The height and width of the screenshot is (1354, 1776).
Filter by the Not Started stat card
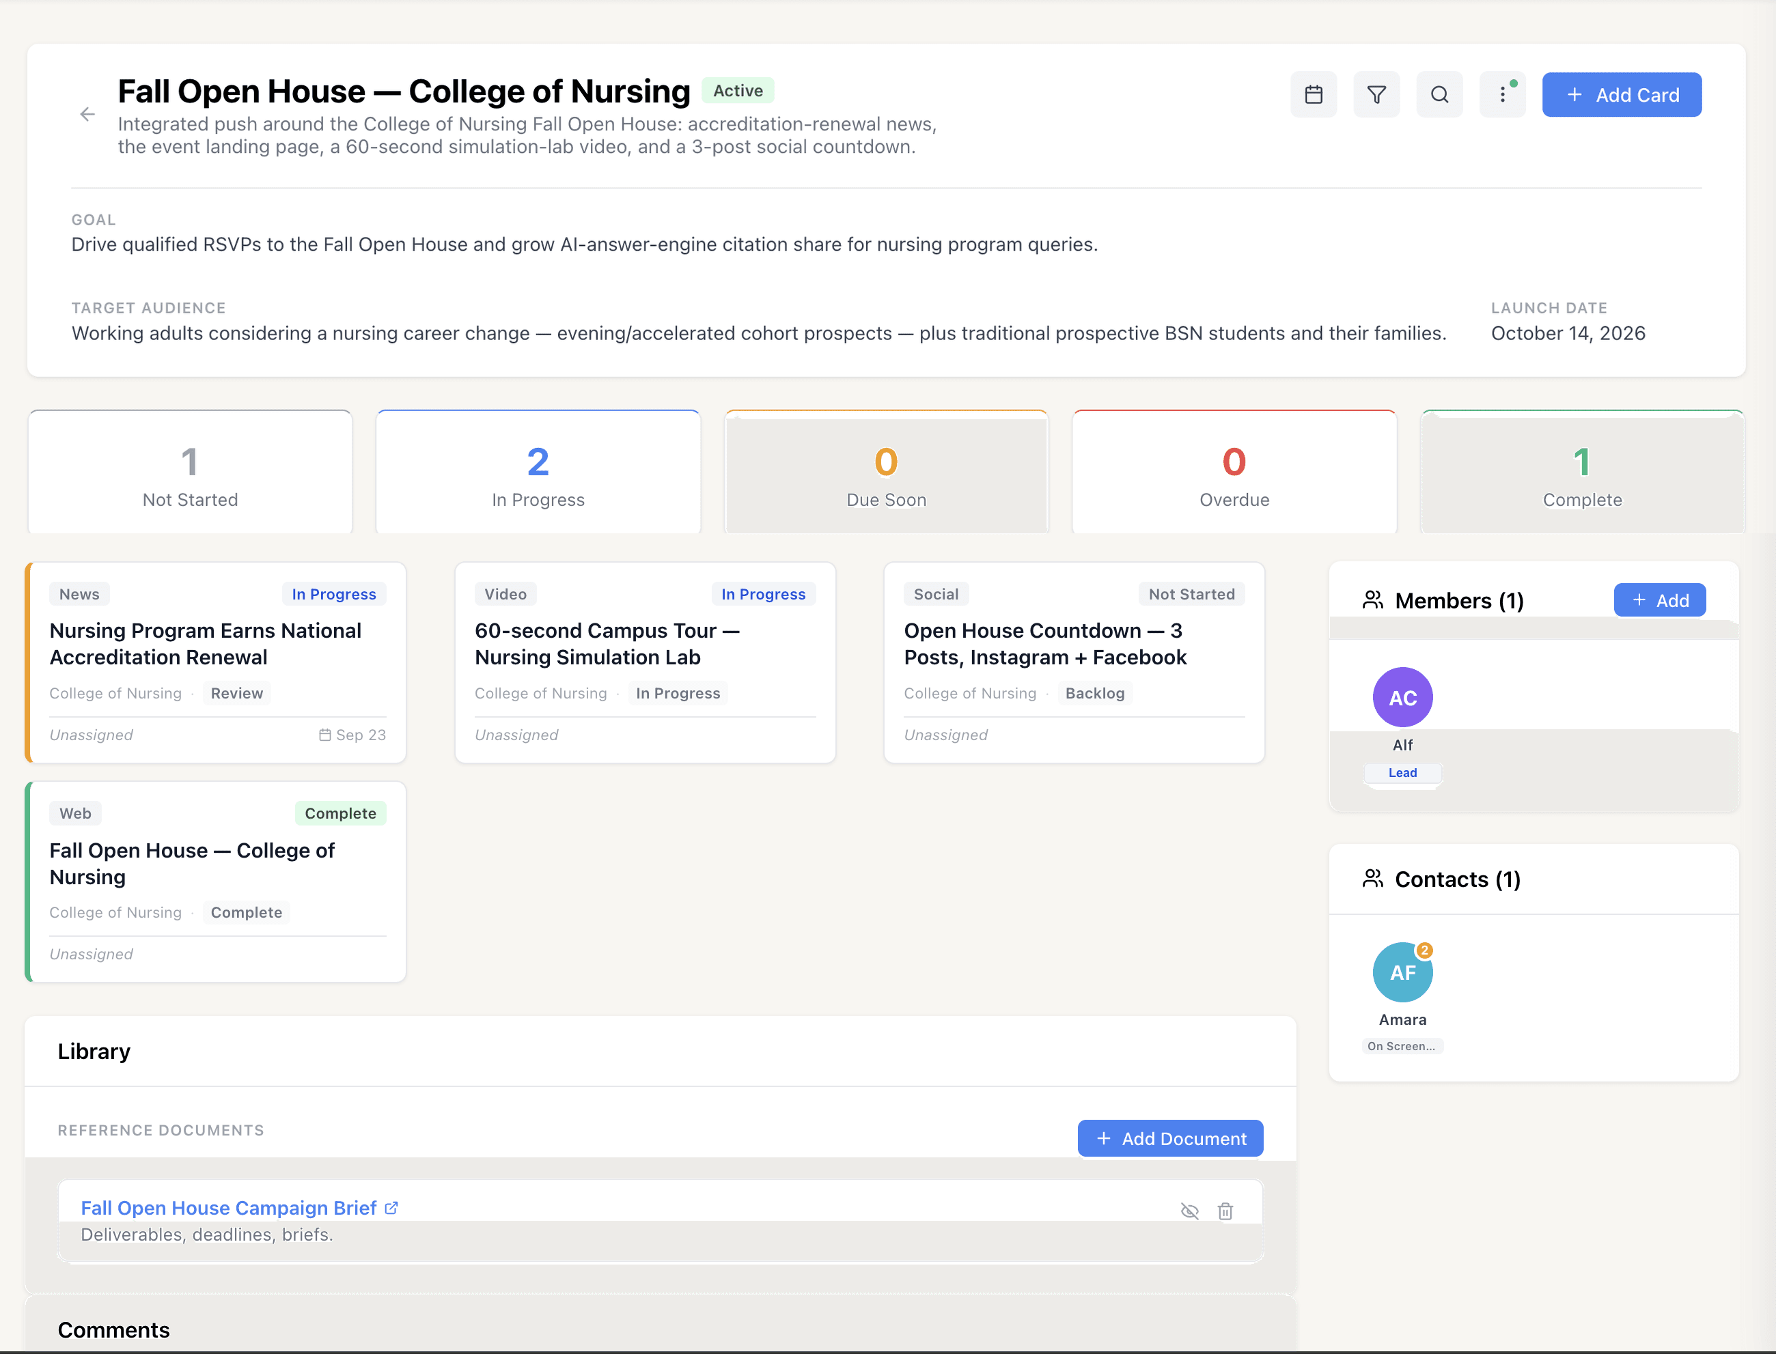point(191,473)
